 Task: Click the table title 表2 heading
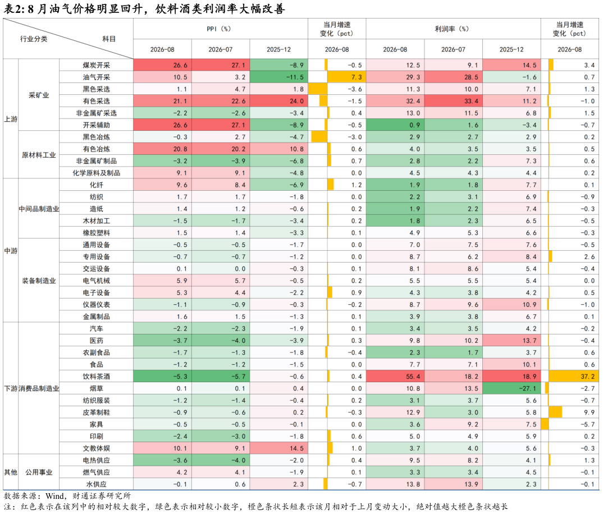(x=144, y=8)
